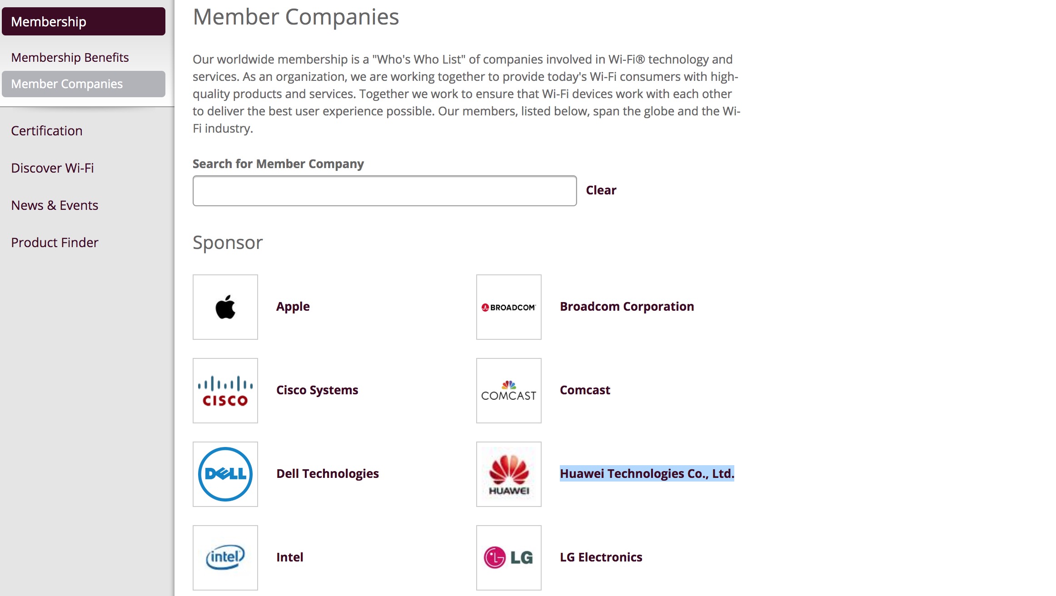This screenshot has width=1056, height=596.
Task: Open the Broadcom Corporation link
Action: 627,307
